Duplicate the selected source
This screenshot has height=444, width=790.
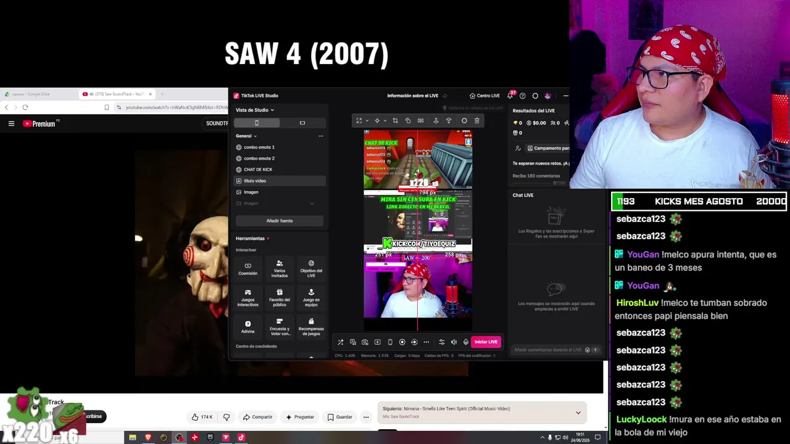tap(408, 121)
